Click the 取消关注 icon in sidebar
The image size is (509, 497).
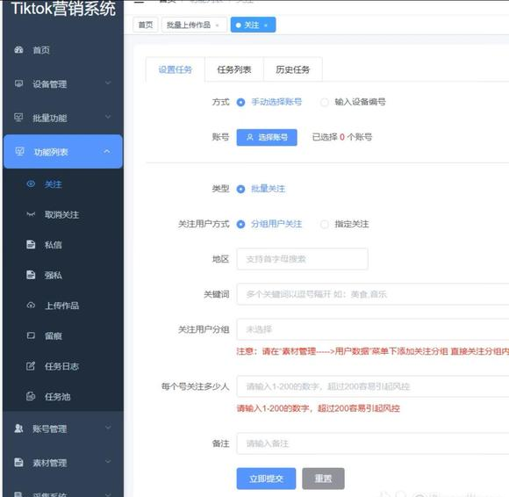point(31,214)
